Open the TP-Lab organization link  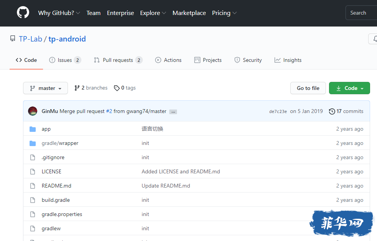coord(31,39)
